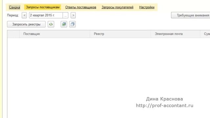
Task: Select the Запросы поставщикам tab
Action: pyautogui.click(x=43, y=7)
